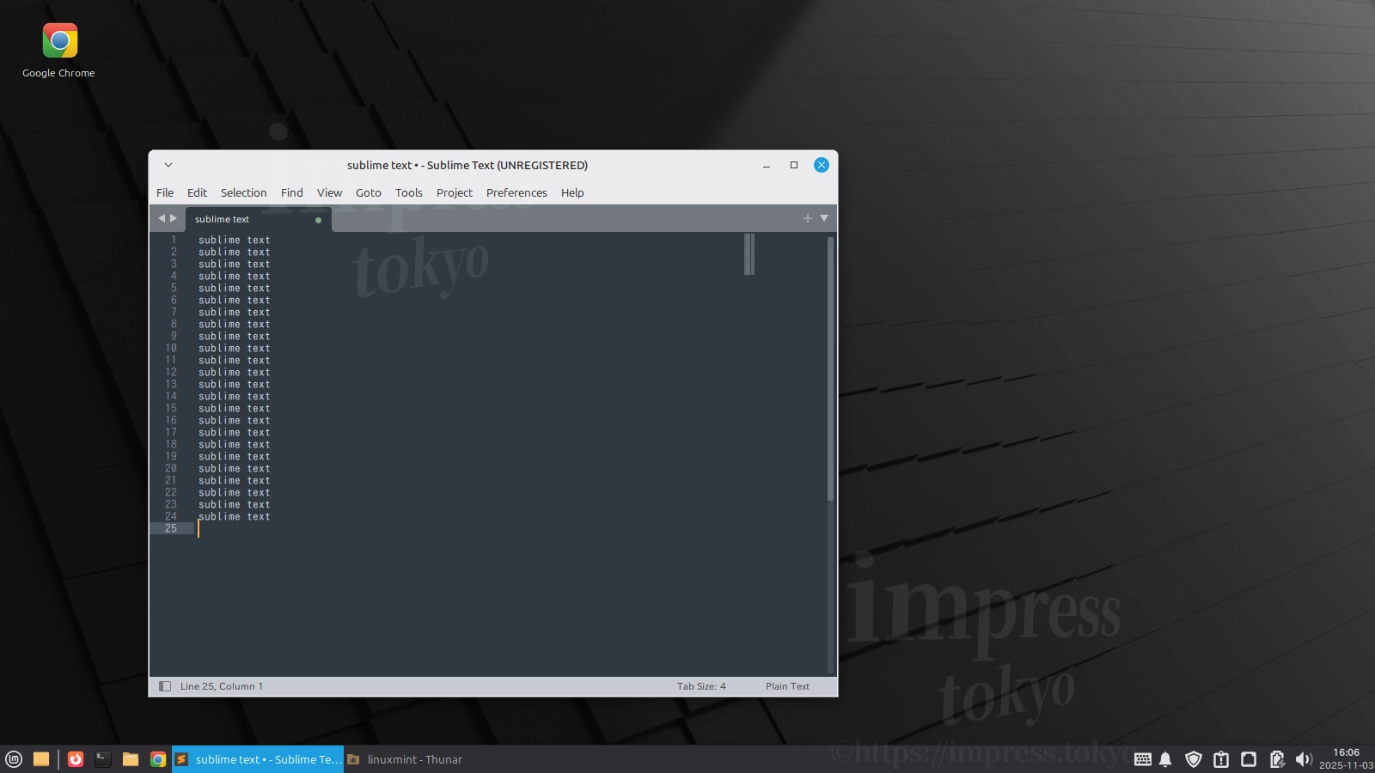Open the Preferences menu
The image size is (1375, 773).
click(x=516, y=192)
